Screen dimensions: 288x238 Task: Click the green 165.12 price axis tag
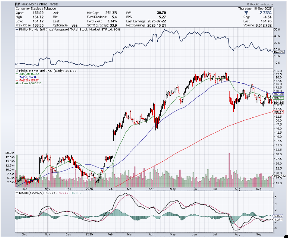[x=278, y=98]
